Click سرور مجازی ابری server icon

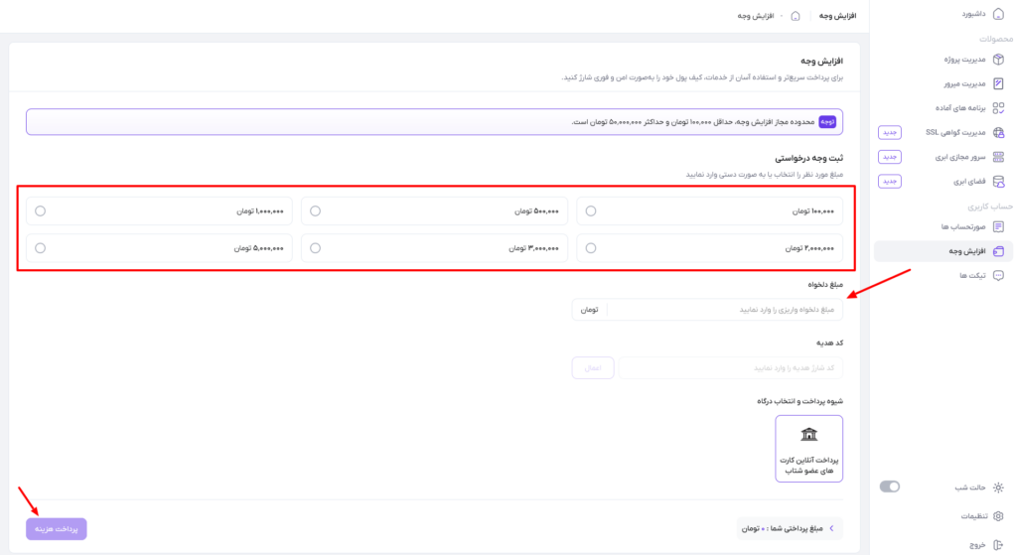coord(998,157)
